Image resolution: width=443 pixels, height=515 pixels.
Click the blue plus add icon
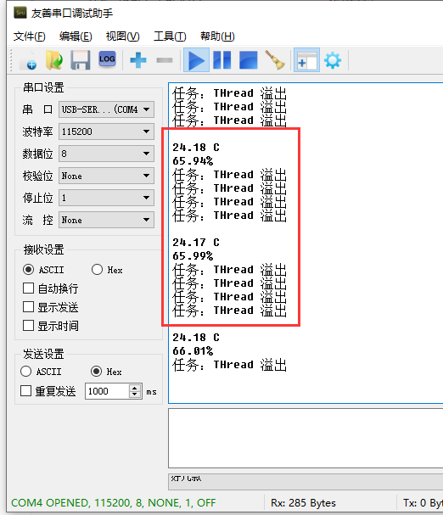138,60
